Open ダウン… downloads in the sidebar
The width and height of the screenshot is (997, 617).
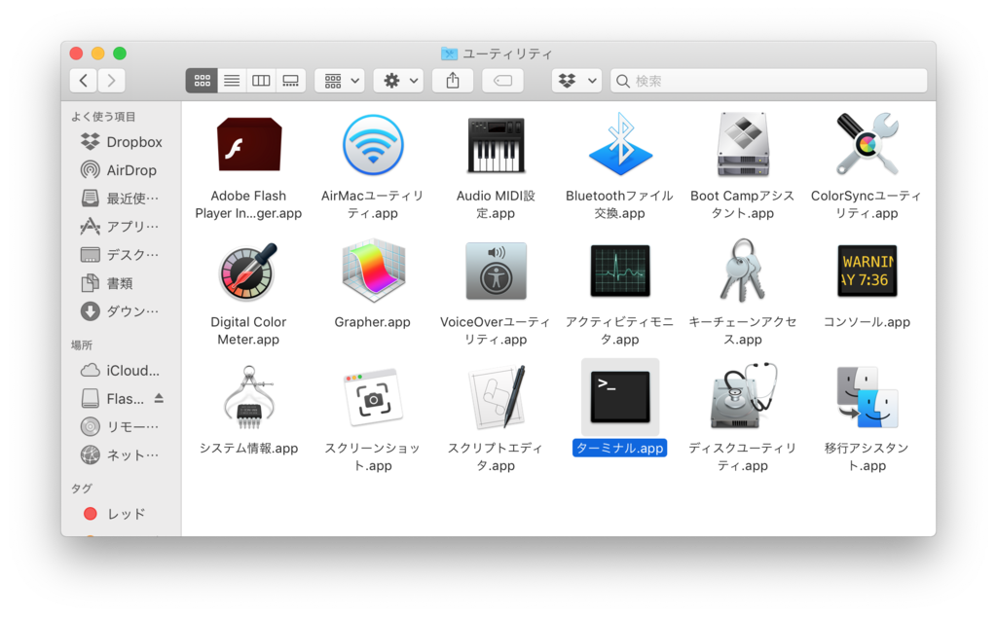121,310
